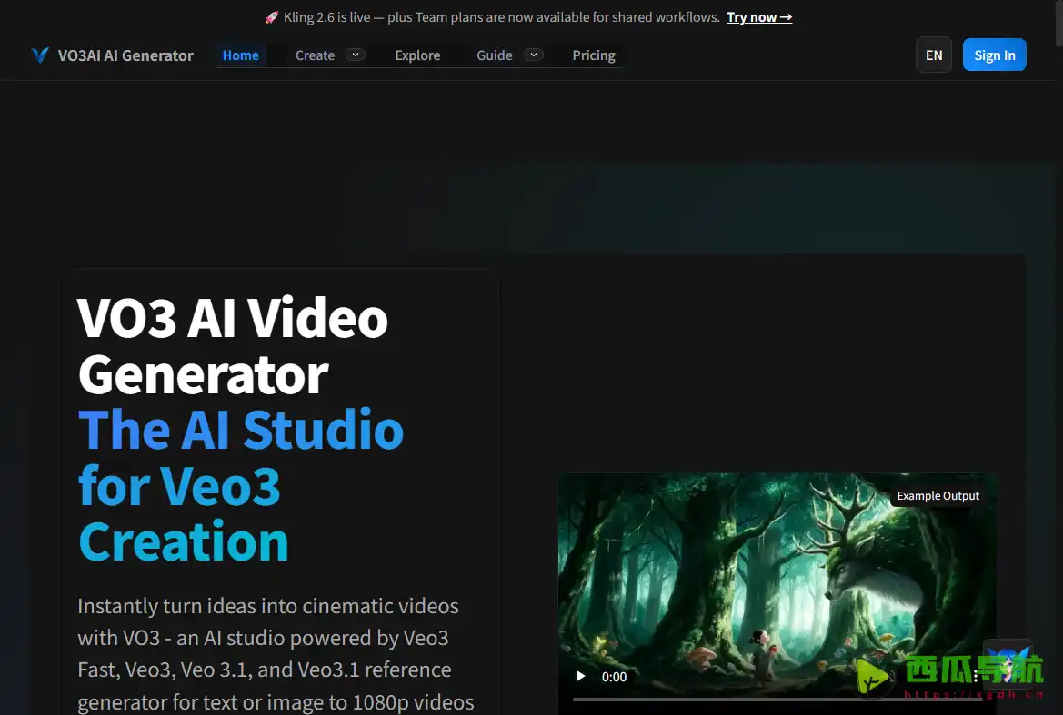Click the VO3 AI Video Generator heading
Image resolution: width=1063 pixels, height=715 pixels.
233,347
